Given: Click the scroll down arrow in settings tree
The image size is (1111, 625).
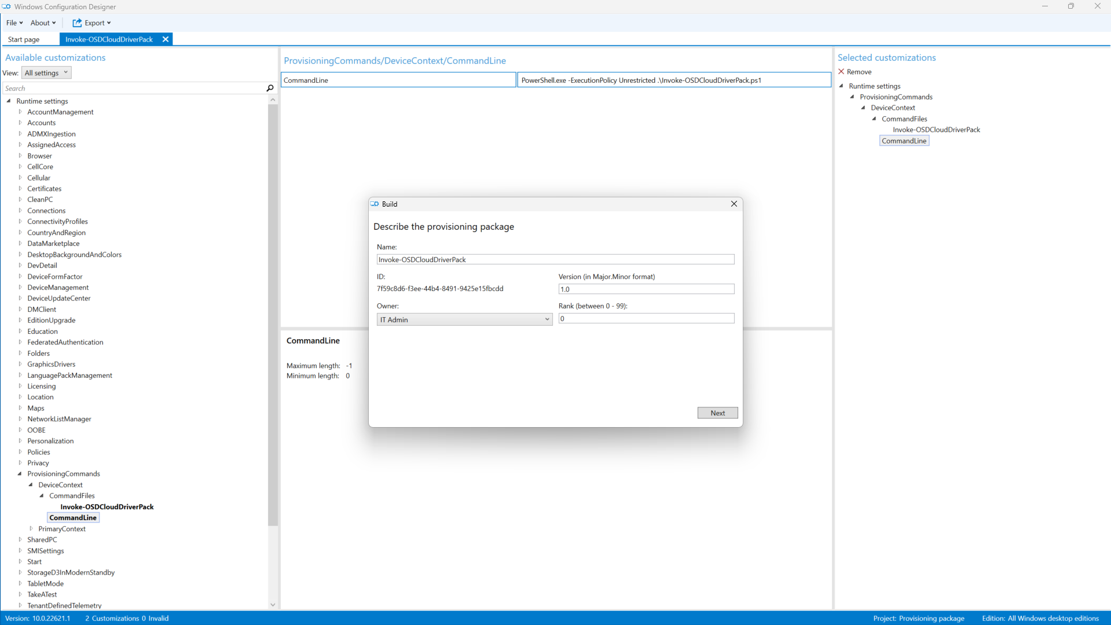Looking at the screenshot, I should [273, 605].
